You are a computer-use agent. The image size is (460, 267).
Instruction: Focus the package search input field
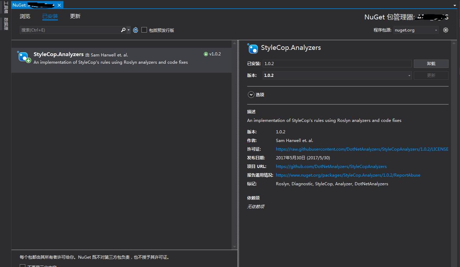point(70,30)
